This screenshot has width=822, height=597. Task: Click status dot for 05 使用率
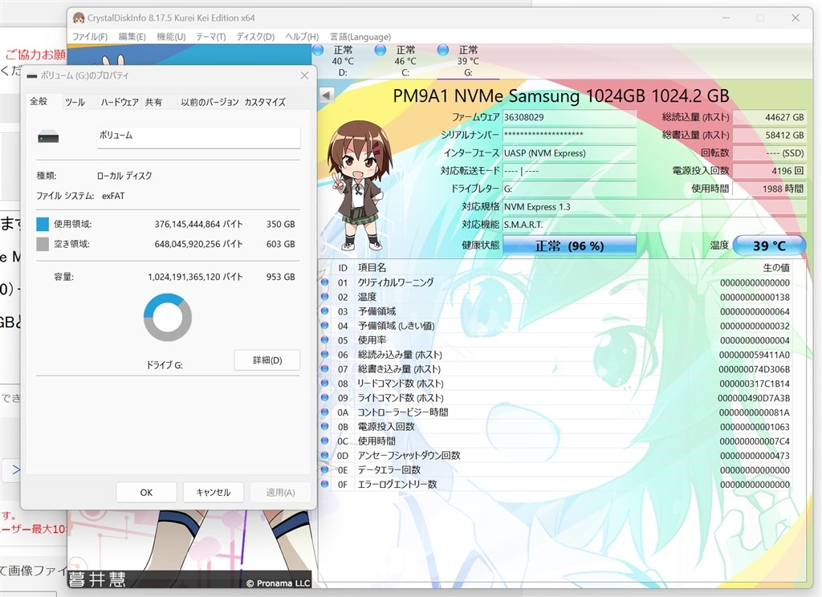[325, 339]
